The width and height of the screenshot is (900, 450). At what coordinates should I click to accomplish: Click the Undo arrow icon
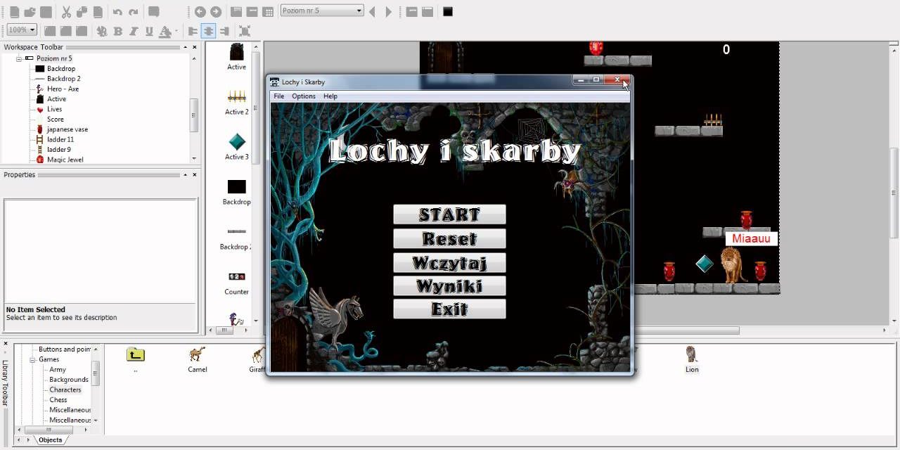tap(117, 12)
